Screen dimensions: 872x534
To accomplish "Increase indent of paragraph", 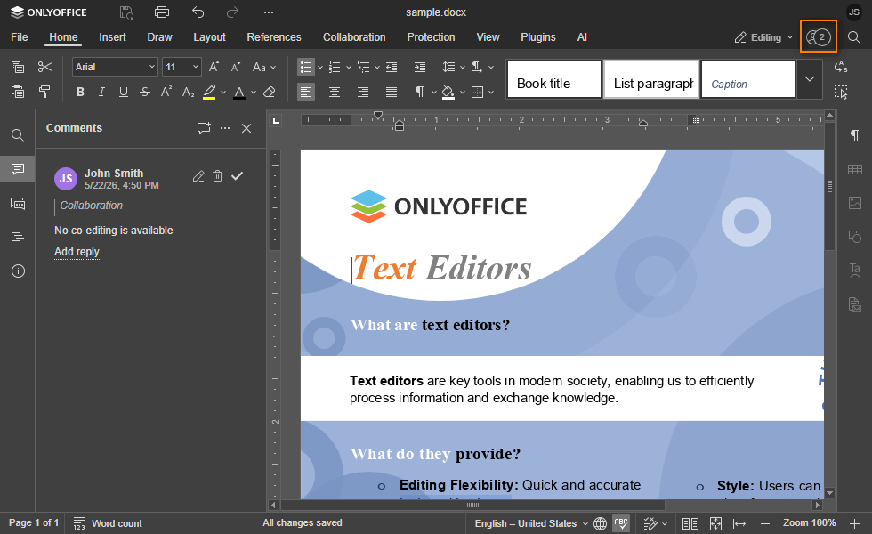I will coord(420,68).
